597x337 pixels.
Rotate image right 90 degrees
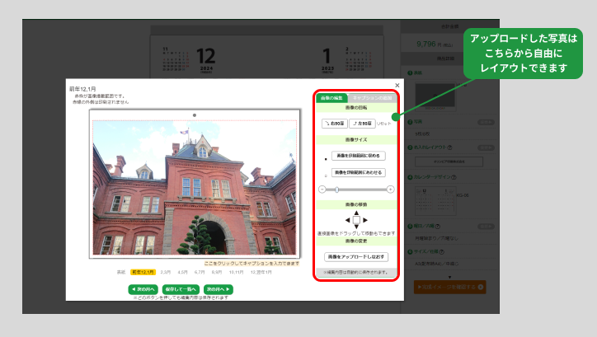click(x=334, y=123)
